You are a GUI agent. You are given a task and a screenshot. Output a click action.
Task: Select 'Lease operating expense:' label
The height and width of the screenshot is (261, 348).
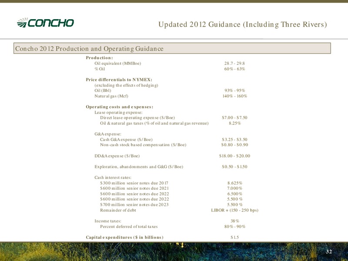[118, 112]
